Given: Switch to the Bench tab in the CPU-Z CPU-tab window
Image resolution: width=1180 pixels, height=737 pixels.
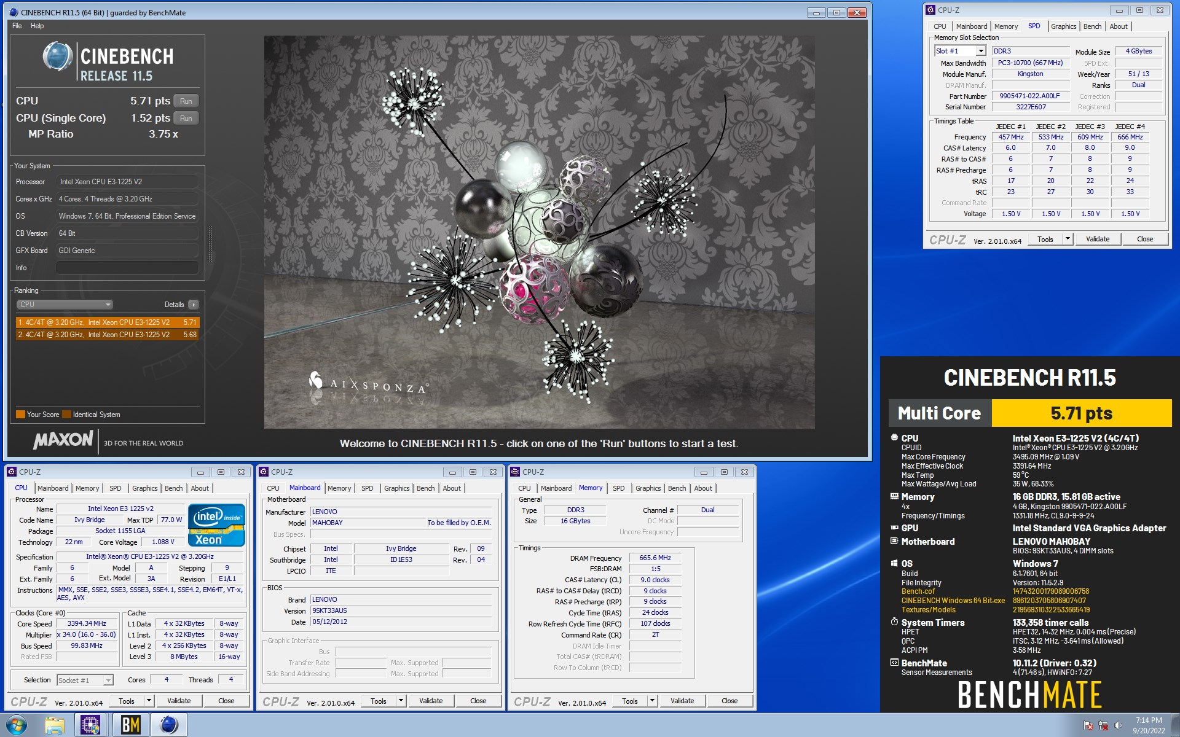Looking at the screenshot, I should pyautogui.click(x=174, y=488).
